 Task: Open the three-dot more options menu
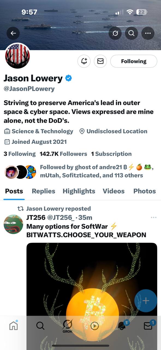148,33
